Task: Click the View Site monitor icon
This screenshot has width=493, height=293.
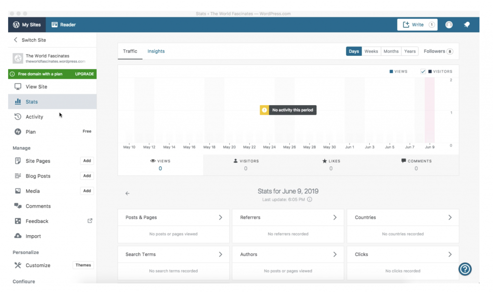Action: [18, 86]
